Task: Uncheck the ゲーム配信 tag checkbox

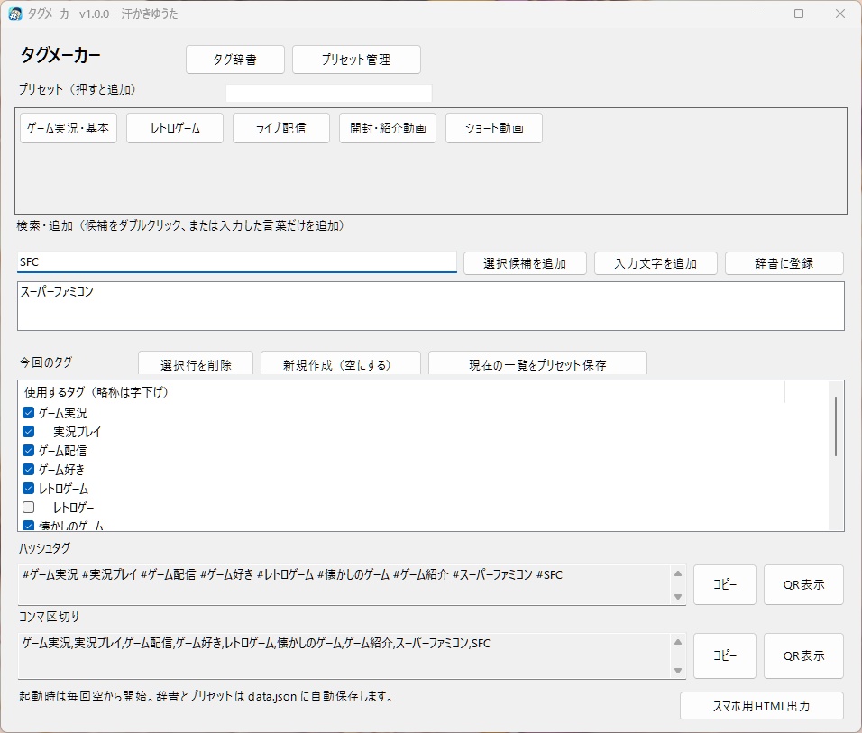Action: (29, 451)
